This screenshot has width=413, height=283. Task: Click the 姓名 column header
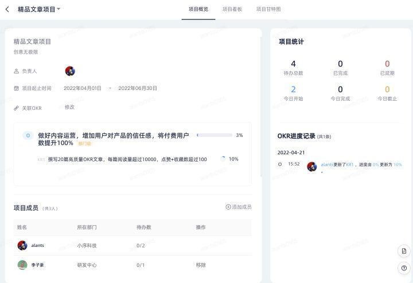(x=22, y=227)
